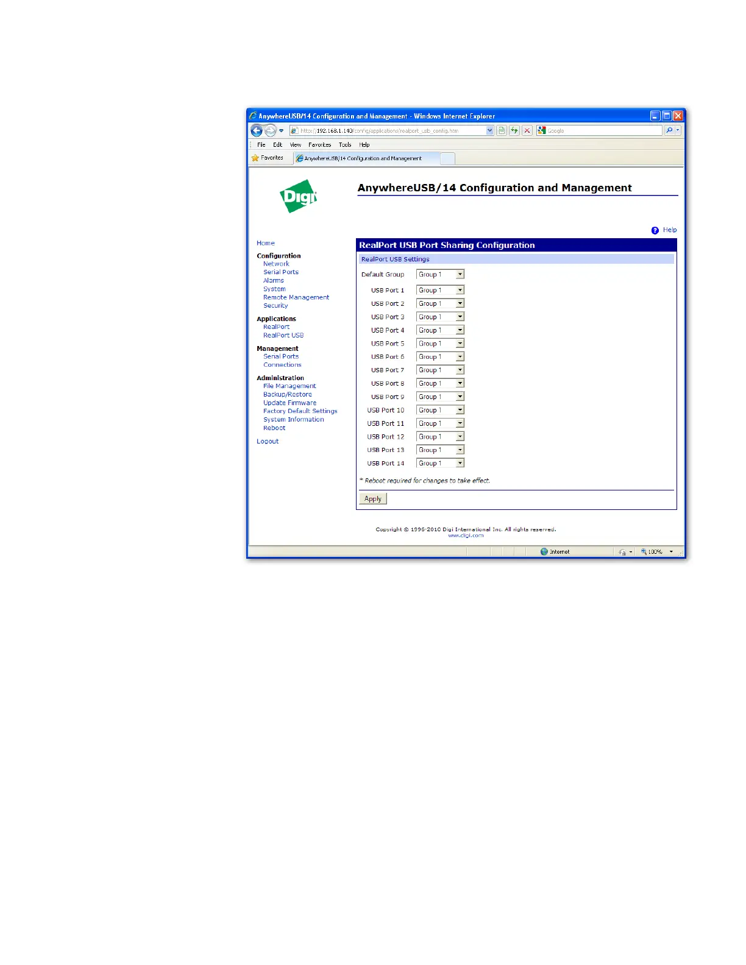Open the Tools menu
This screenshot has width=746, height=965.
pyautogui.click(x=345, y=145)
